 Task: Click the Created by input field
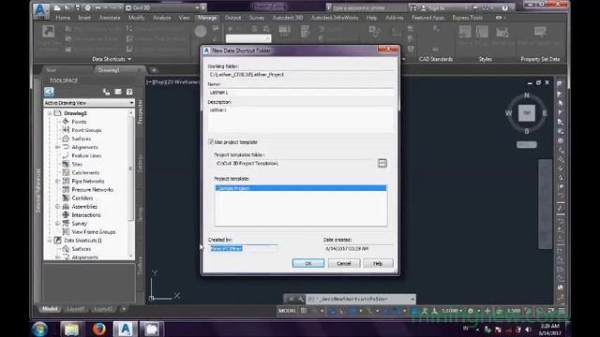pyautogui.click(x=244, y=248)
